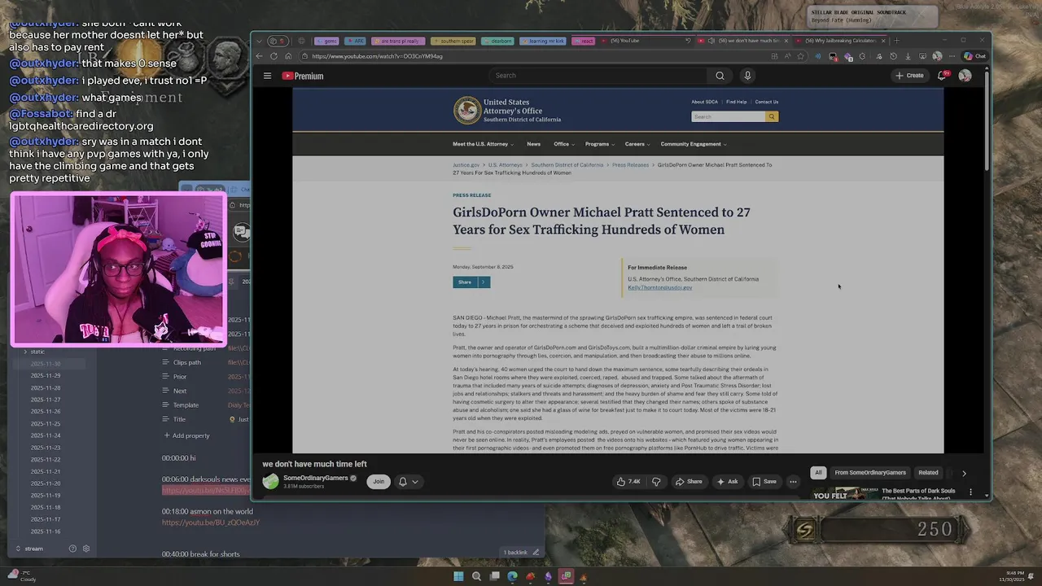
Task: Open a new browser tab with the plus
Action: (x=897, y=41)
